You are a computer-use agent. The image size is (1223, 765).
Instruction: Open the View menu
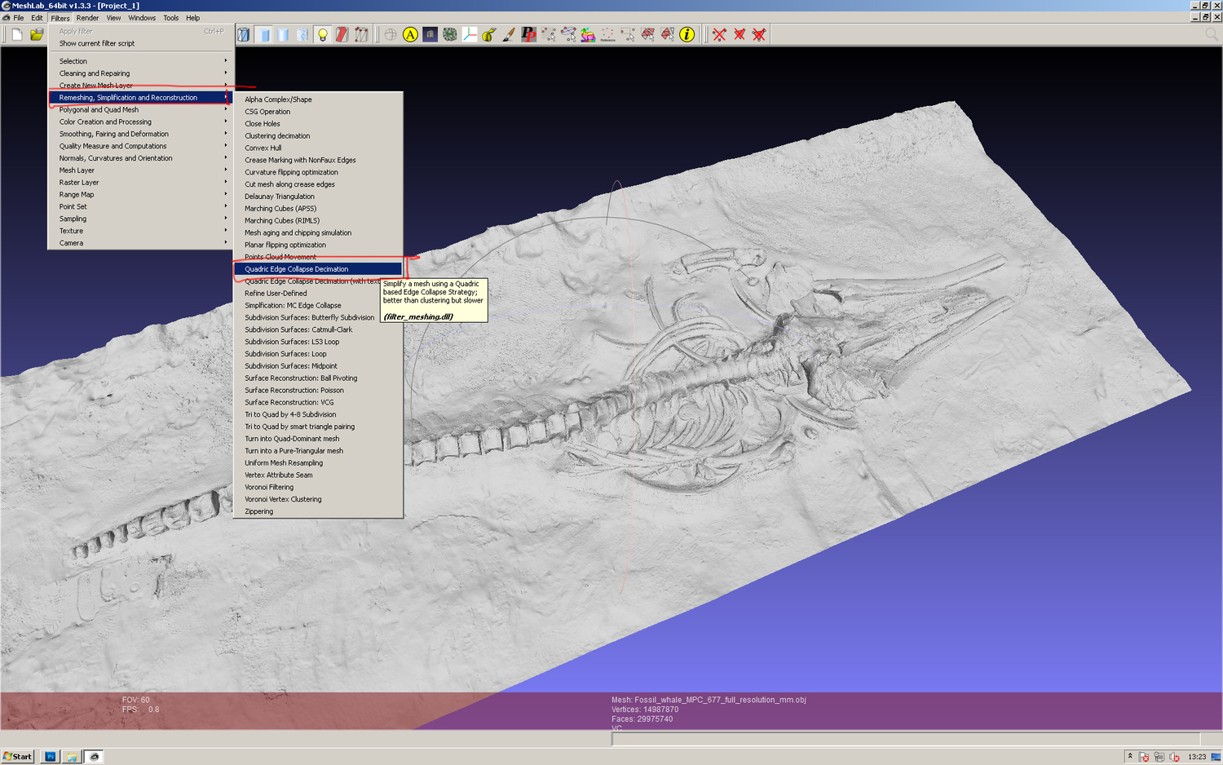(x=113, y=18)
